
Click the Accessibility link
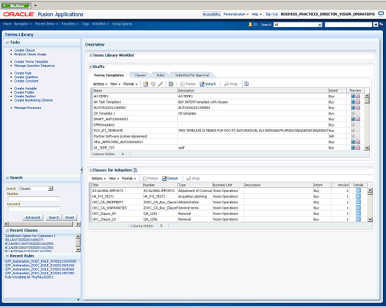(x=212, y=14)
